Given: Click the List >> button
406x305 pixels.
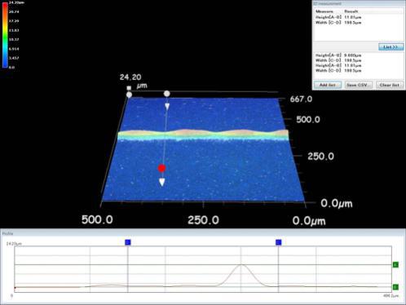Looking at the screenshot, I should point(391,47).
